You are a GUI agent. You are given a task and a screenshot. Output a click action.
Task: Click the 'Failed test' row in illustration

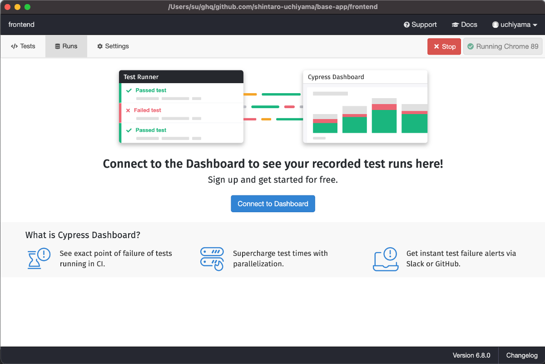pyautogui.click(x=181, y=113)
